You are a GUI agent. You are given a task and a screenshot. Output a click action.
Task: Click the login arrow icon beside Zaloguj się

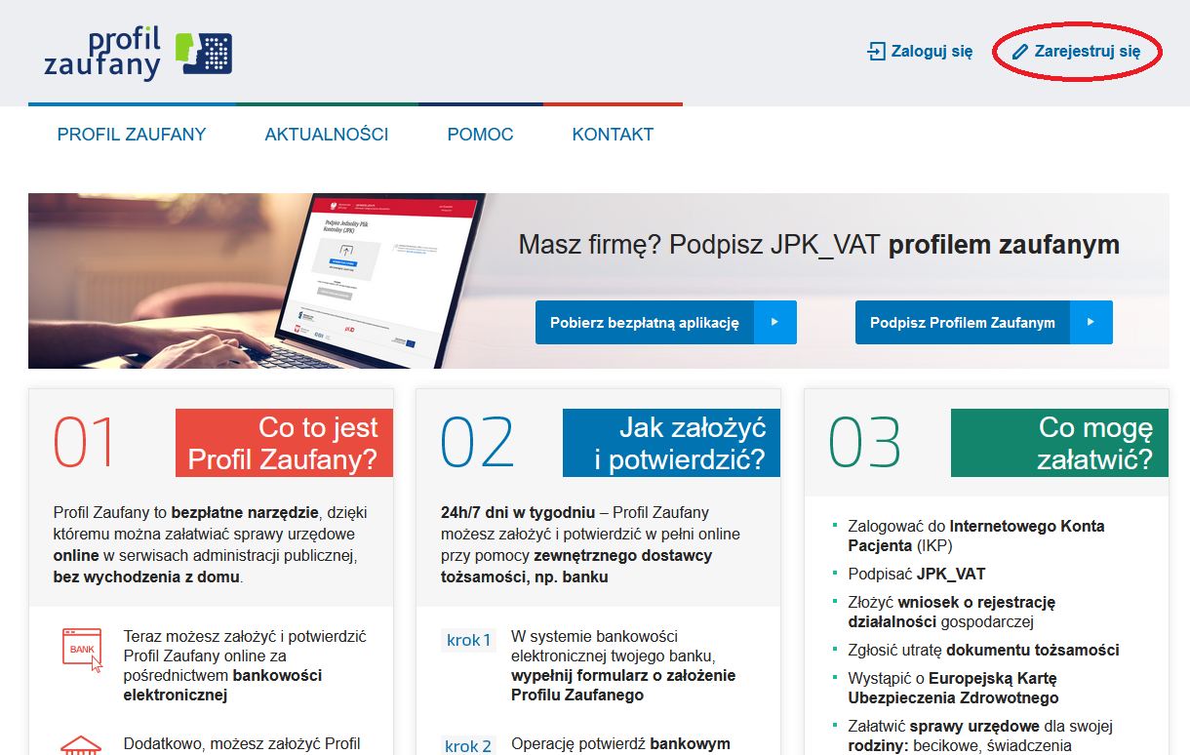click(x=876, y=52)
